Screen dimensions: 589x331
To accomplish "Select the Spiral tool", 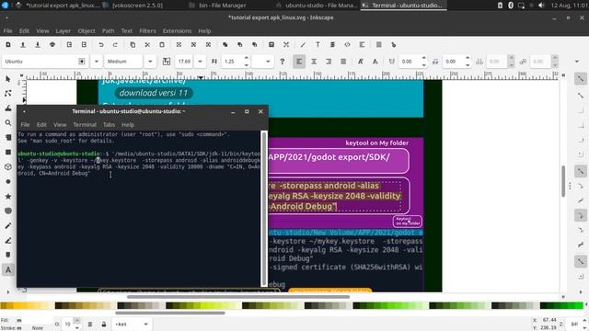I will pos(8,211).
